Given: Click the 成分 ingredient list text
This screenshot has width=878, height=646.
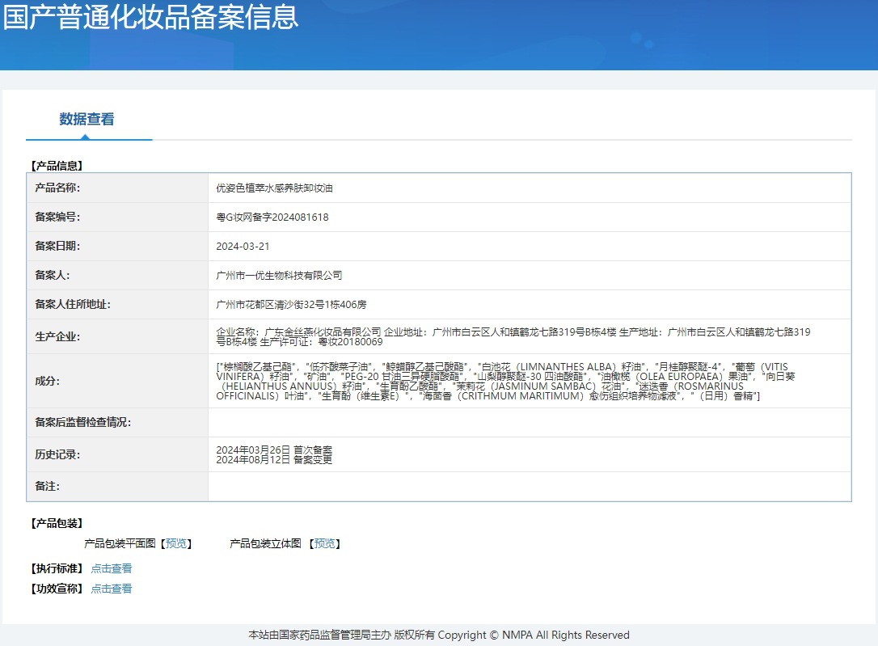Looking at the screenshot, I should pos(505,382).
